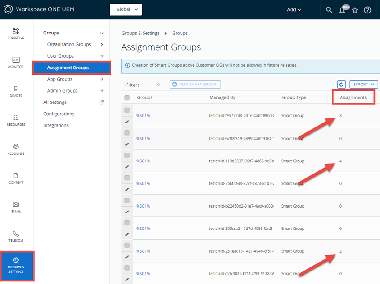Check the box for testchild-251eac1d row
Image resolution: width=380 pixels, height=284 pixels.
pyautogui.click(x=127, y=245)
